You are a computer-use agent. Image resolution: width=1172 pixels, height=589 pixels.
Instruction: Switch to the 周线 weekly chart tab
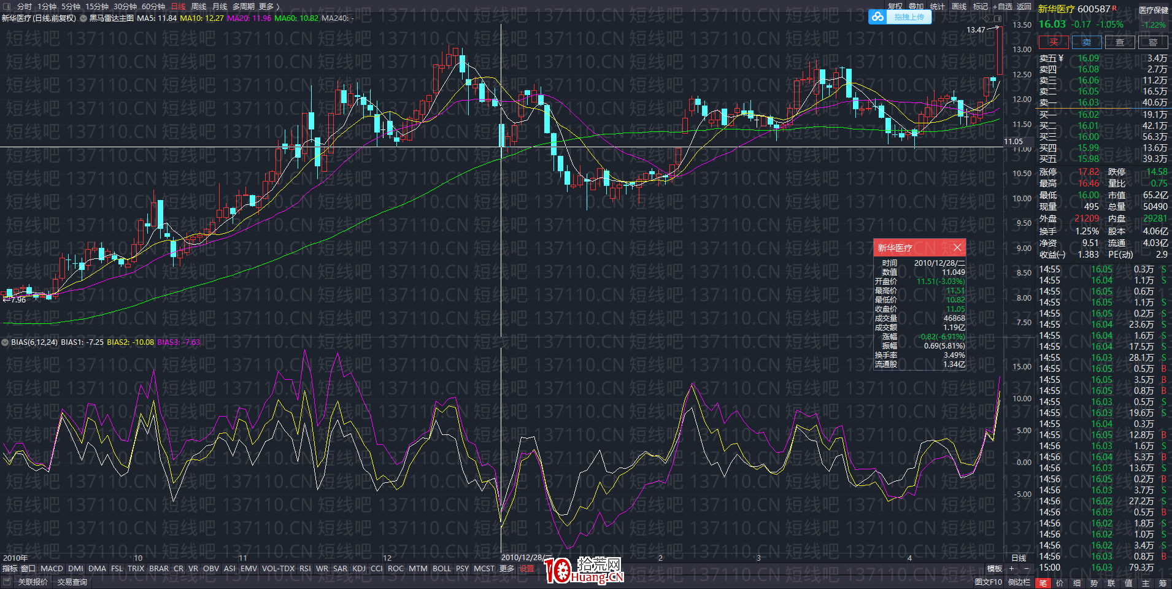pyautogui.click(x=198, y=6)
